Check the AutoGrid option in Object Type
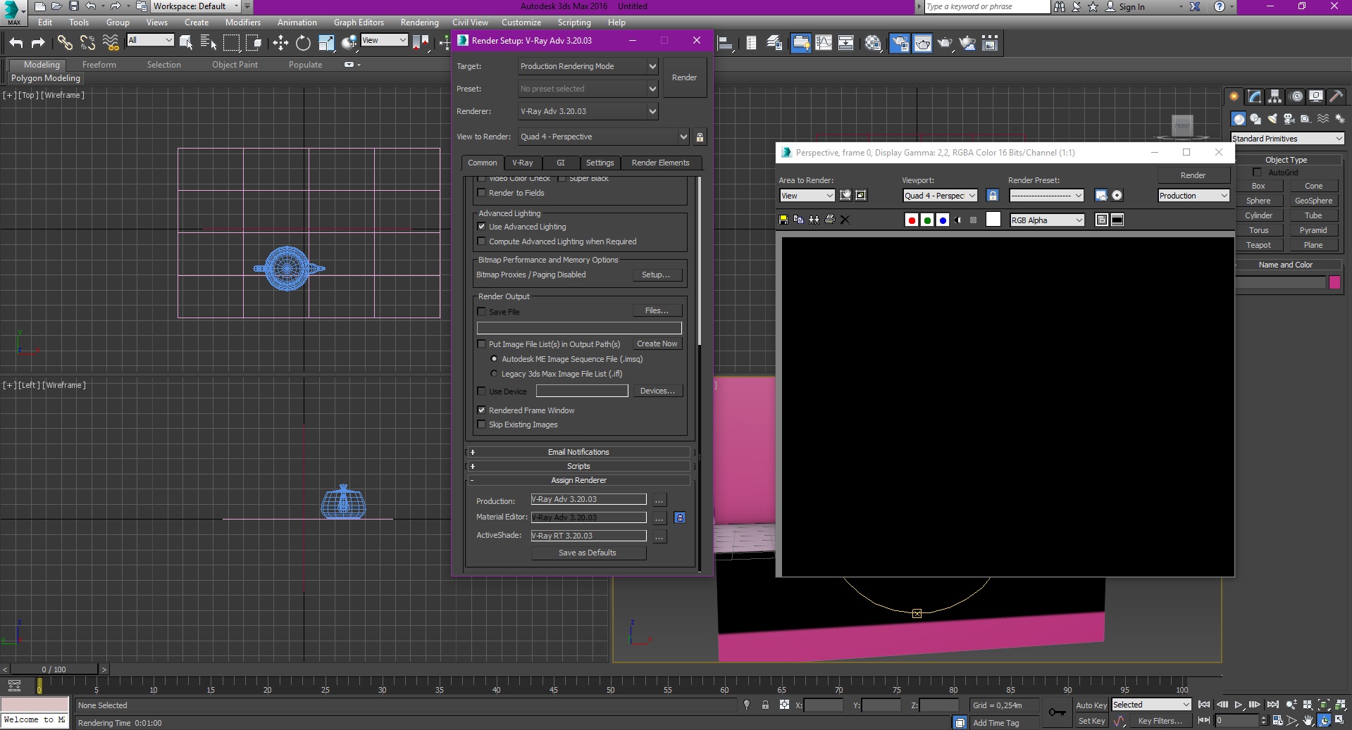The height and width of the screenshot is (730, 1352). click(x=1257, y=172)
